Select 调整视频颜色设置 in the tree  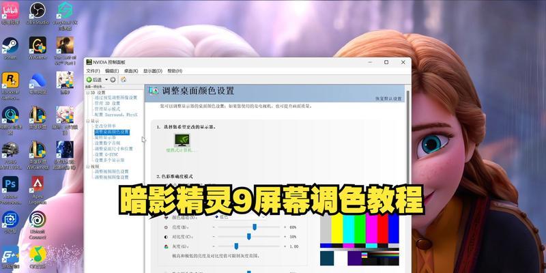click(x=112, y=172)
